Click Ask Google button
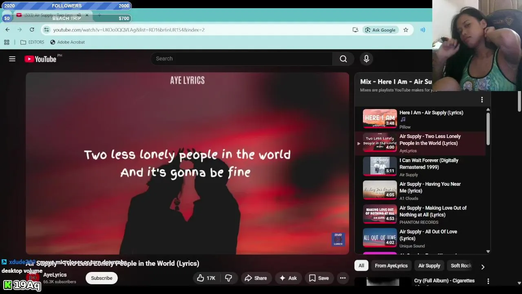This screenshot has width=522, height=294. click(x=380, y=30)
